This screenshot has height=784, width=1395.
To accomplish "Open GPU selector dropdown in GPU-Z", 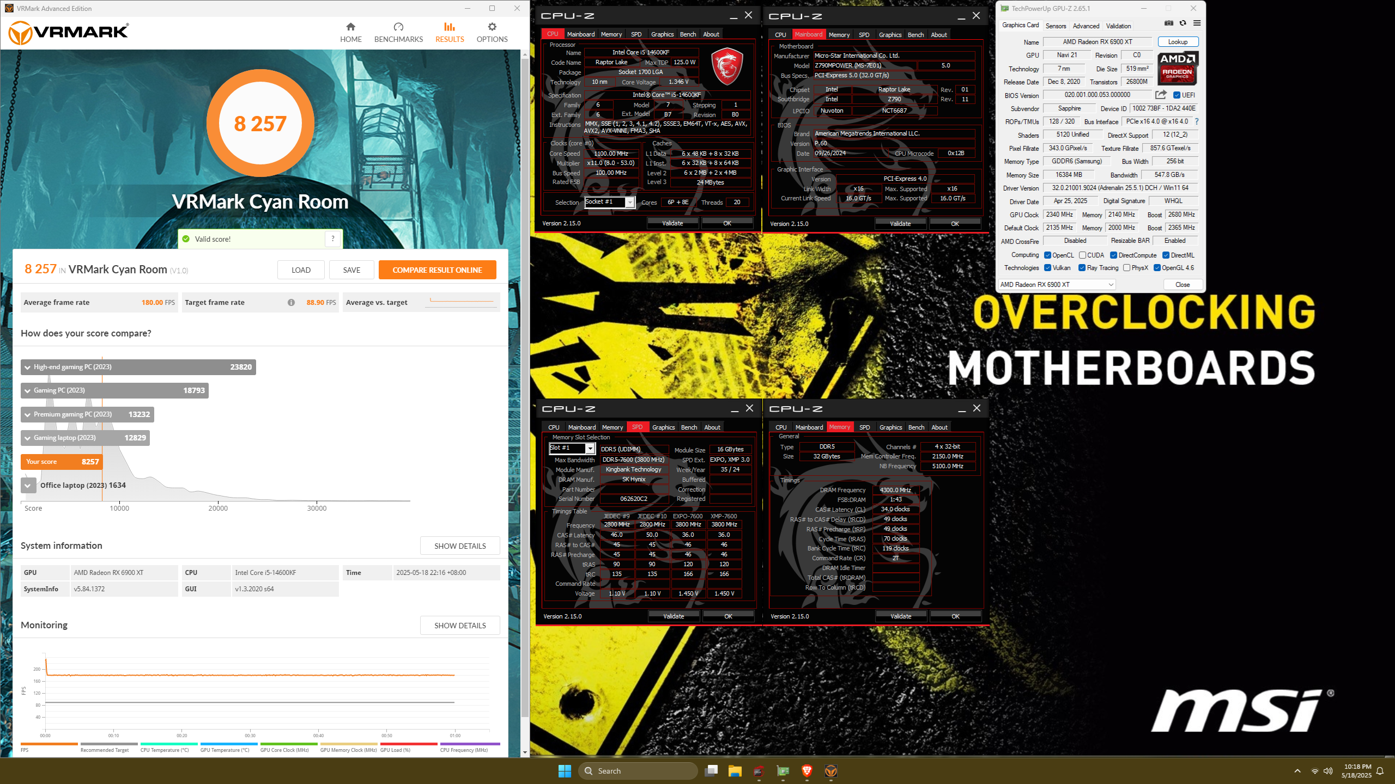I will [x=1057, y=285].
